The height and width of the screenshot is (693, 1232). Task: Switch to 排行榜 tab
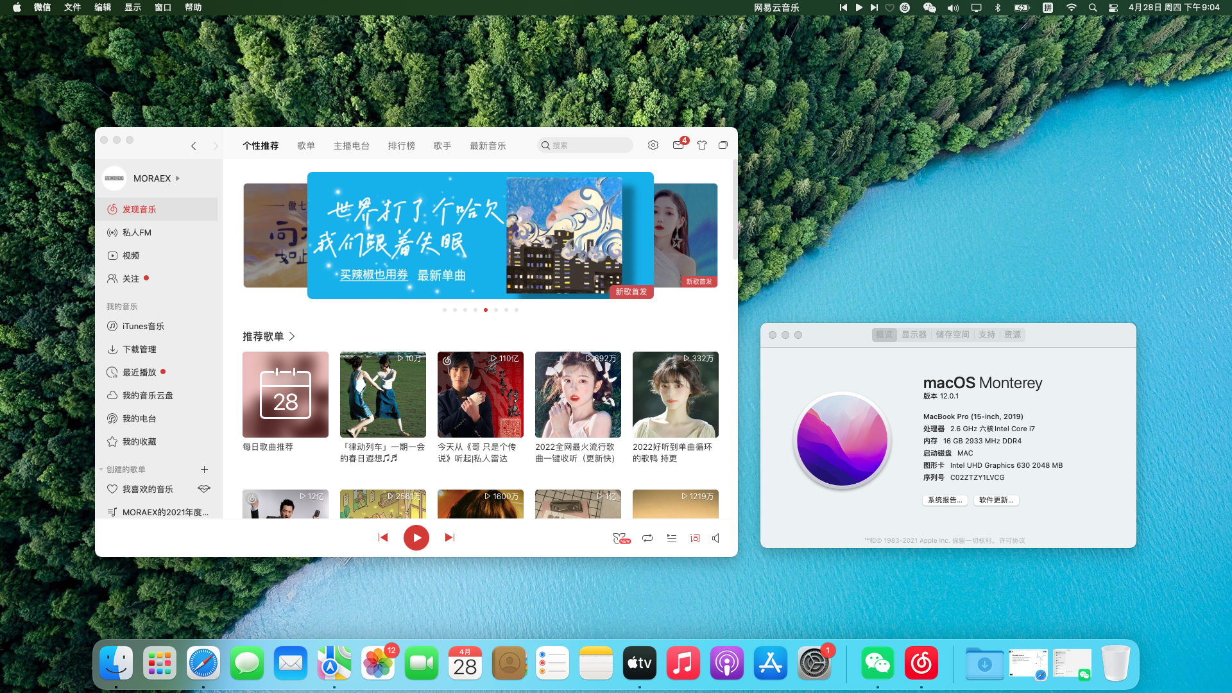tap(402, 146)
